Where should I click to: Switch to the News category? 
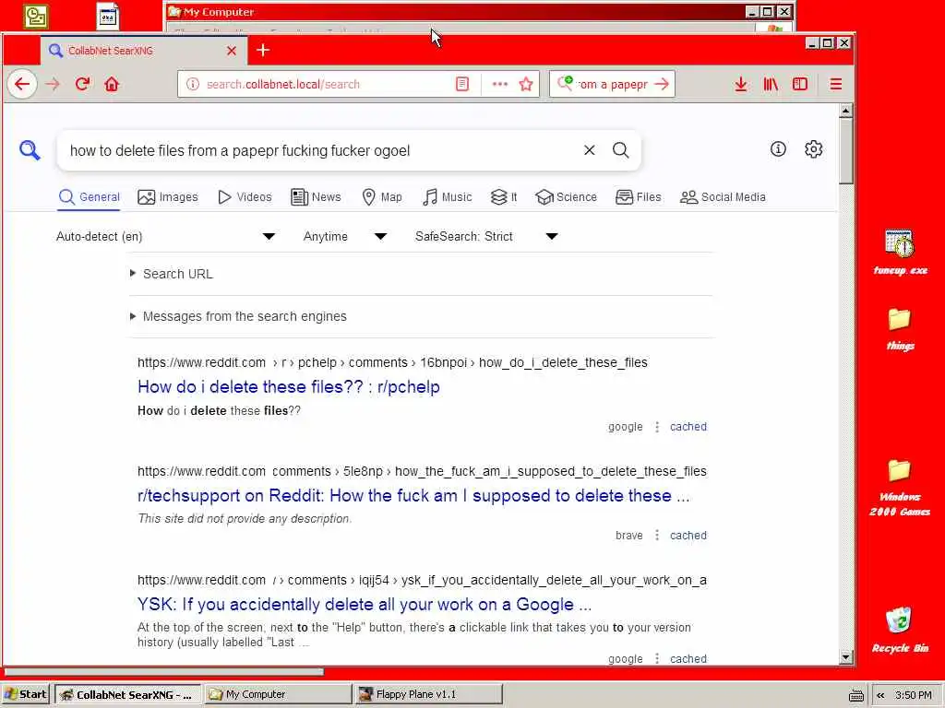coord(316,197)
